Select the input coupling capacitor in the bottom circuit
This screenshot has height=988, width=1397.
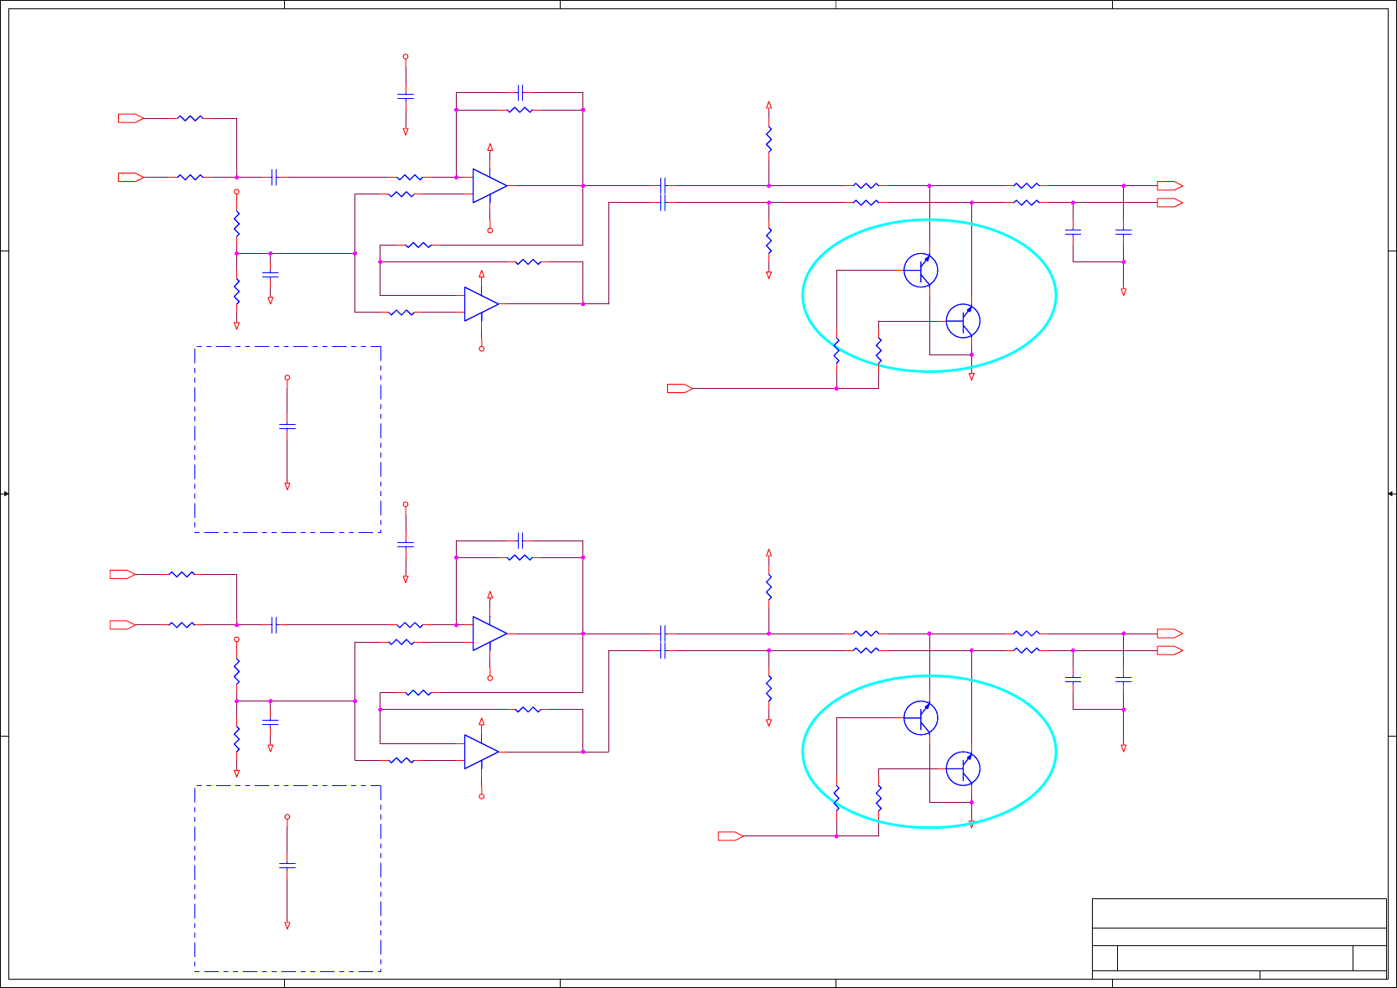pos(274,624)
